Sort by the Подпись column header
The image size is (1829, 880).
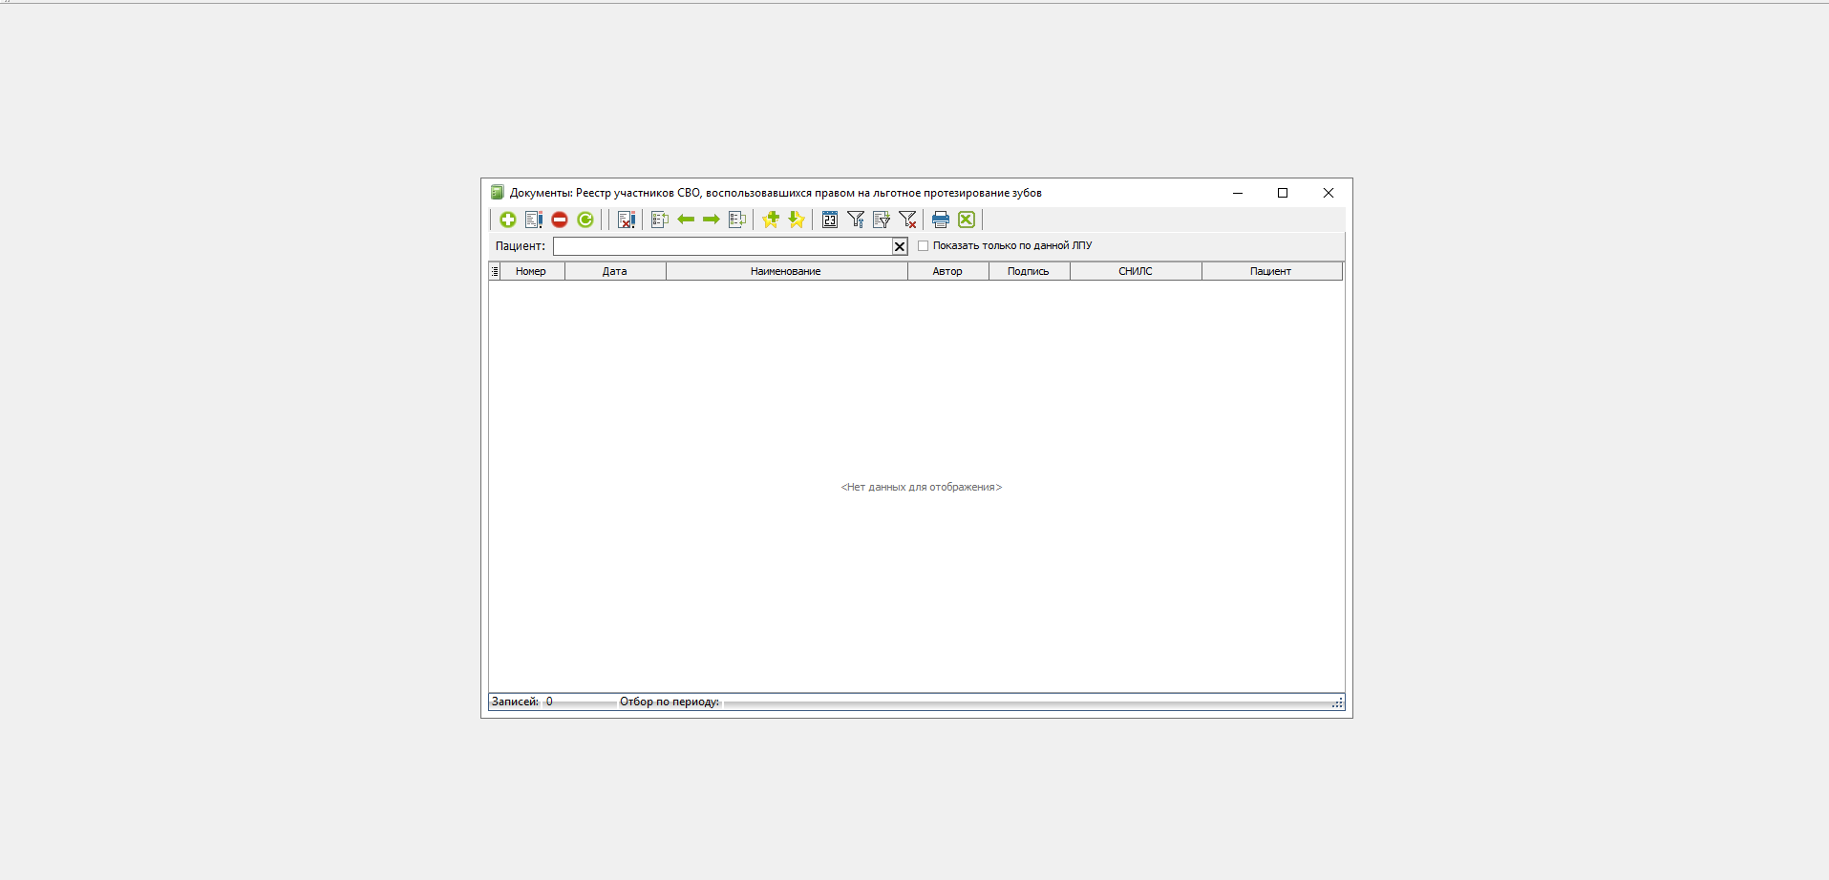(x=1029, y=271)
